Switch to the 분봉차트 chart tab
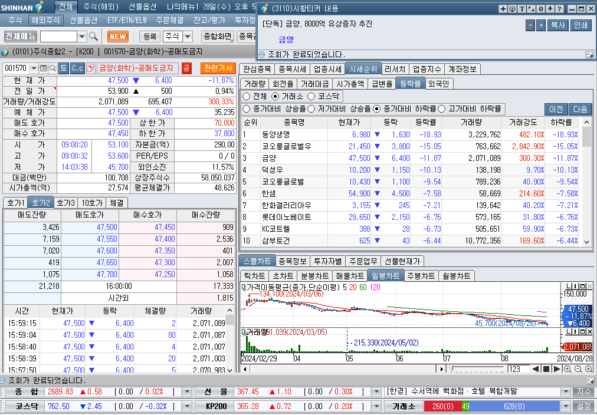Image resolution: width=597 pixels, height=415 pixels. pos(314,276)
